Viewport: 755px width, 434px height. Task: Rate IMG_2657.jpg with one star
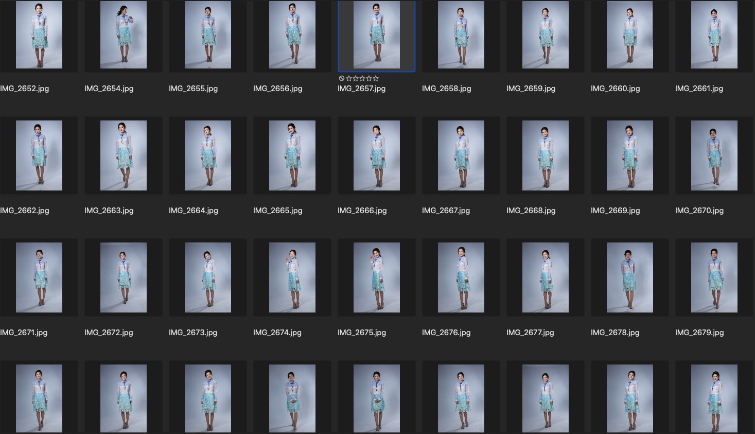[x=349, y=78]
